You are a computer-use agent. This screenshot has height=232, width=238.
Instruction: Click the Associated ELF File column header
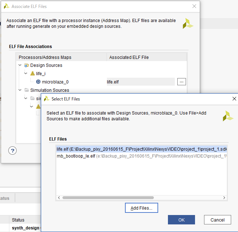point(147,57)
